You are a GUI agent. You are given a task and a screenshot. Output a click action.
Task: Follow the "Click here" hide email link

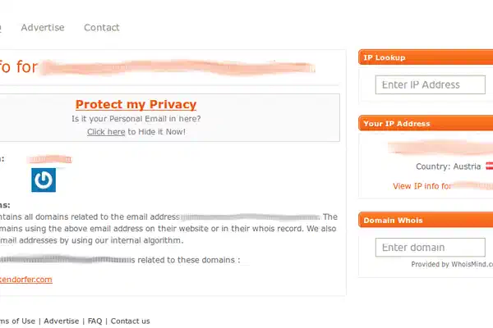106,131
